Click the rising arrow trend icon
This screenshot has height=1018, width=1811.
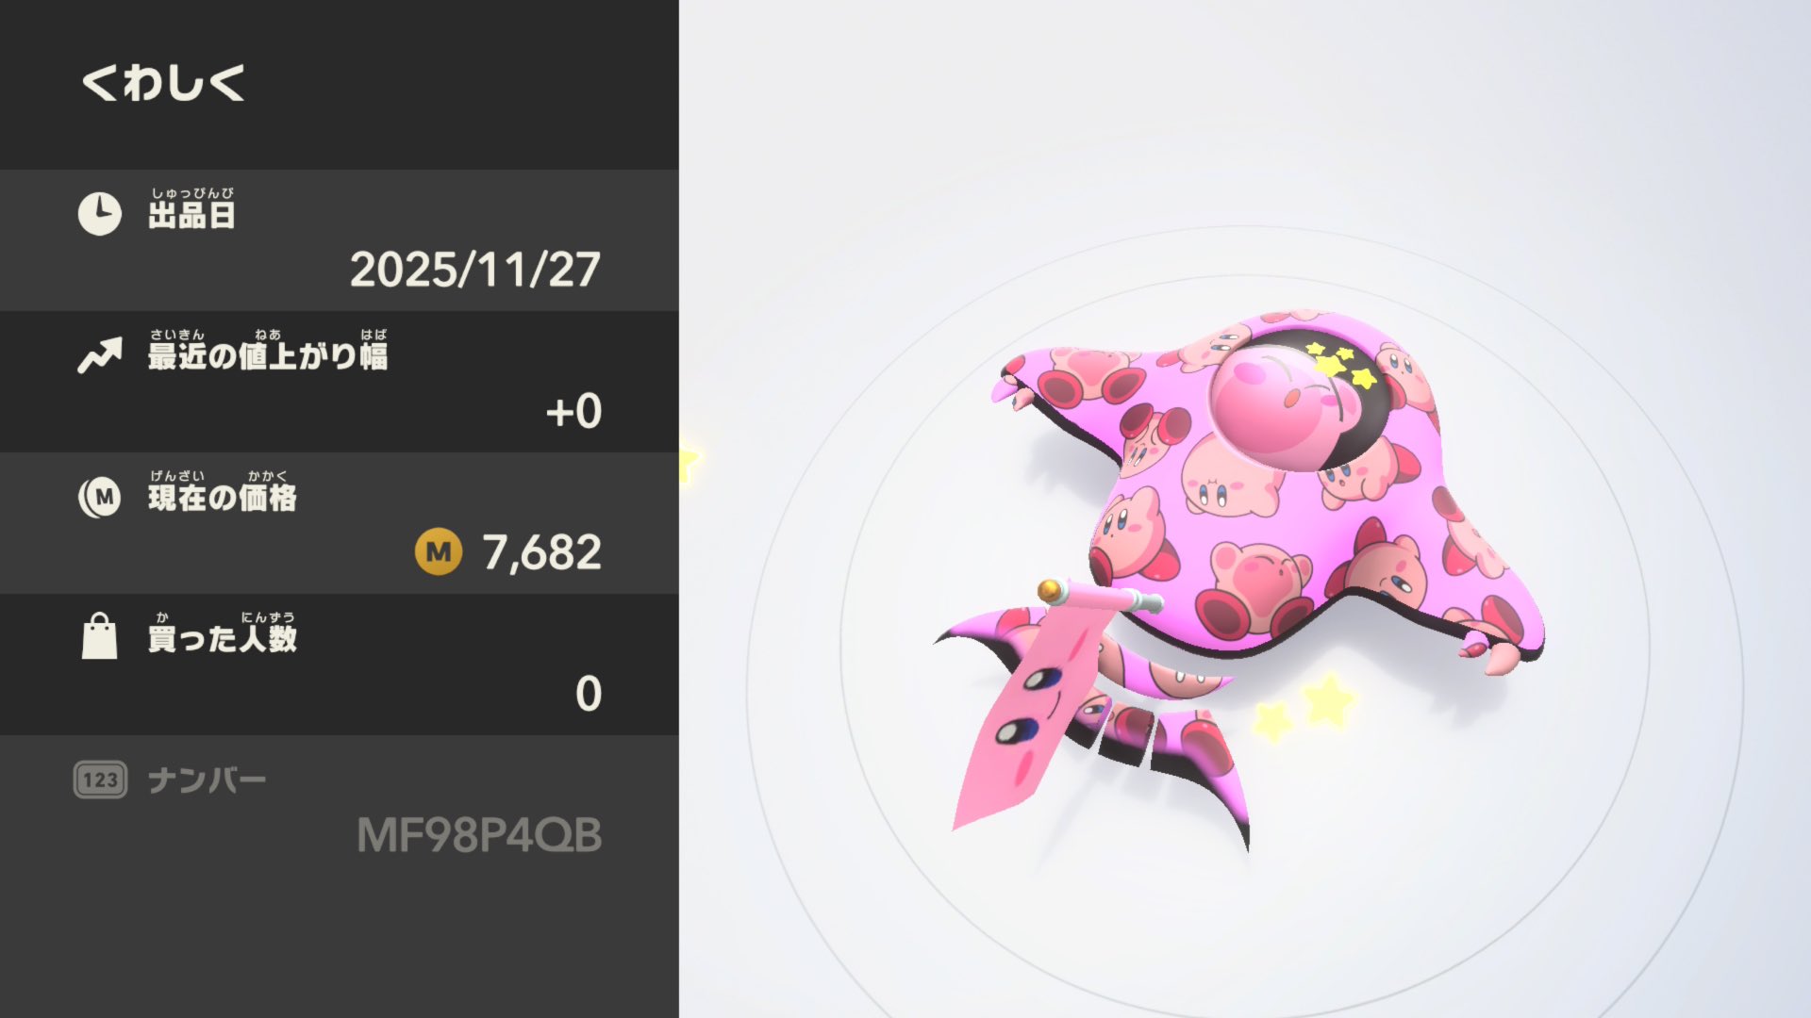(x=99, y=355)
